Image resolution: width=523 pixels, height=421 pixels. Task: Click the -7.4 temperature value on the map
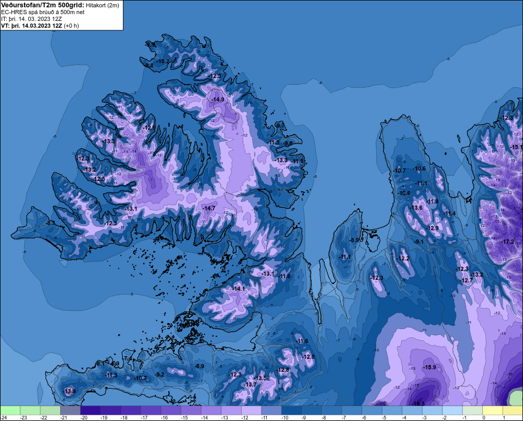point(128,358)
